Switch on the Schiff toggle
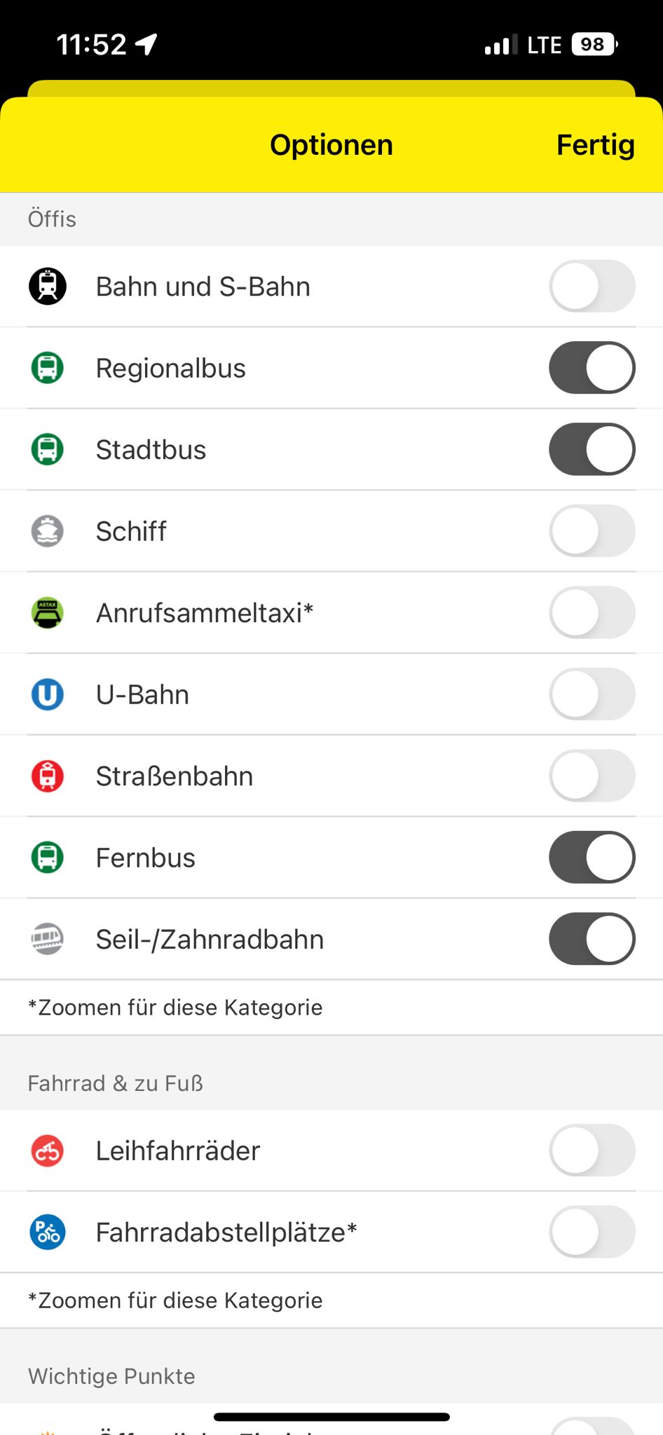 click(592, 531)
